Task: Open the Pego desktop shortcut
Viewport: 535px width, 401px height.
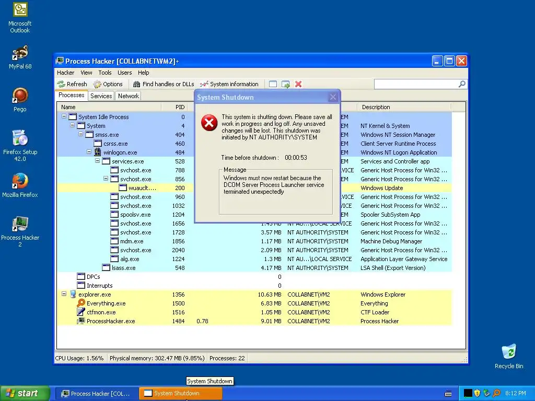Action: coord(20,100)
